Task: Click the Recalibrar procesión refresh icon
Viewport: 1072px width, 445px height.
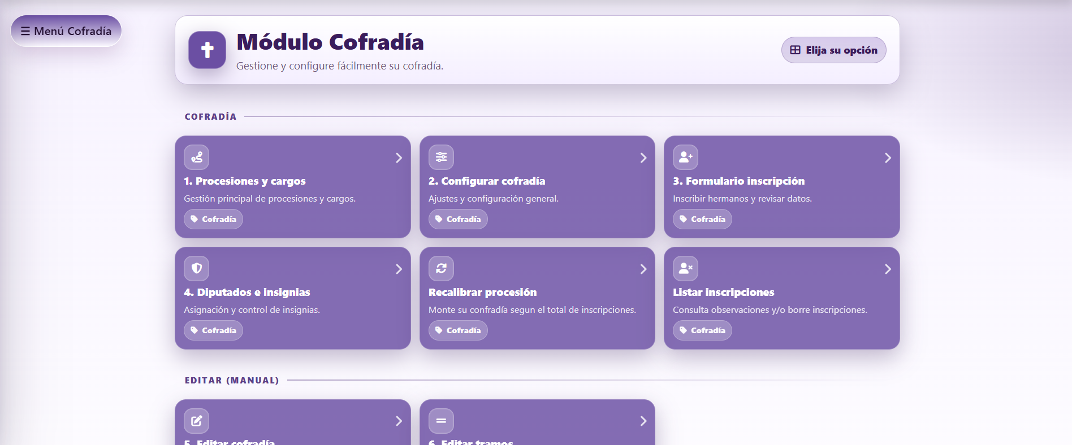Action: point(441,269)
